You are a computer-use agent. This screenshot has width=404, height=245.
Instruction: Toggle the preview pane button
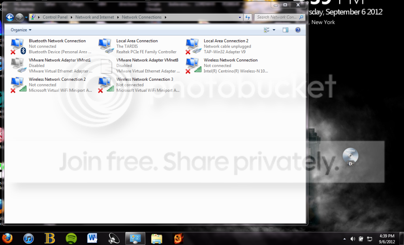coord(286,30)
